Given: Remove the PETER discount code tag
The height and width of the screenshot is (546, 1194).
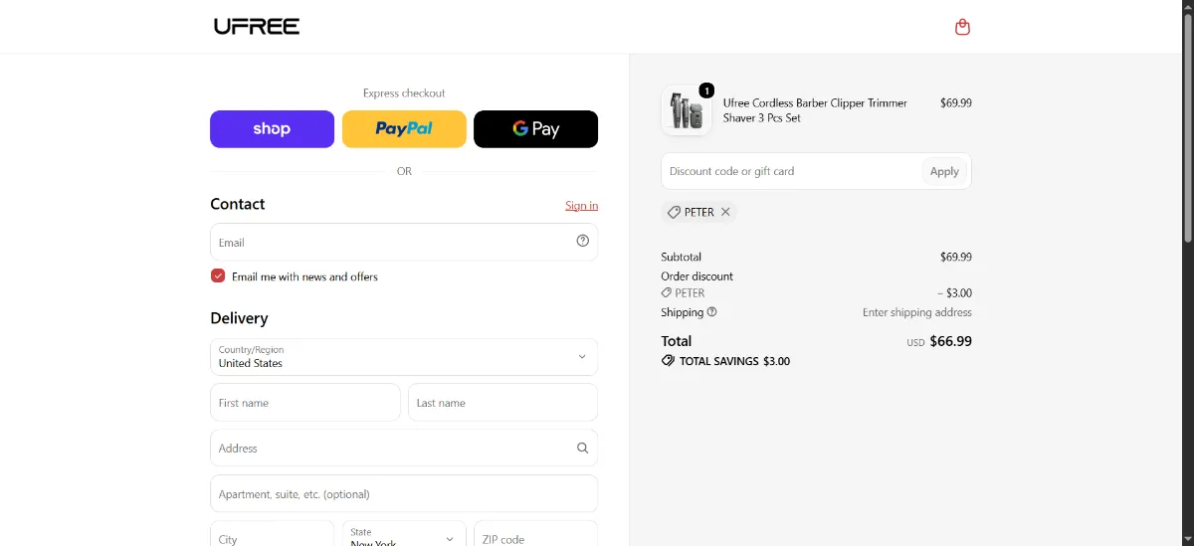Looking at the screenshot, I should [x=725, y=212].
